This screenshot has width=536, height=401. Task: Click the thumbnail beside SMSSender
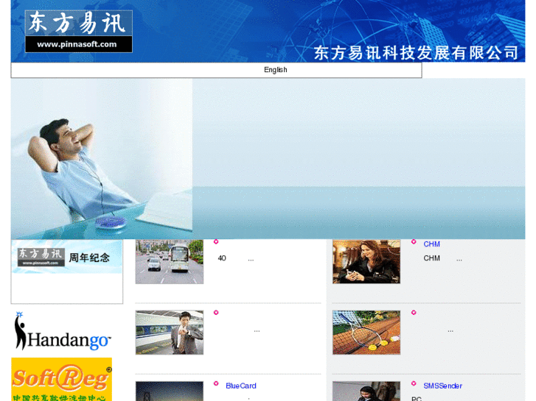tap(366, 391)
